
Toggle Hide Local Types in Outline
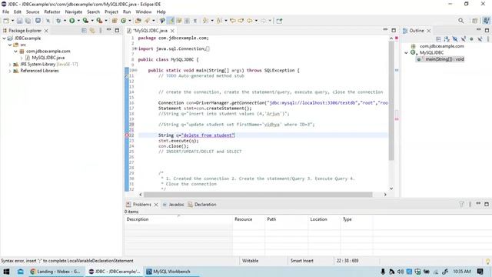(x=480, y=39)
